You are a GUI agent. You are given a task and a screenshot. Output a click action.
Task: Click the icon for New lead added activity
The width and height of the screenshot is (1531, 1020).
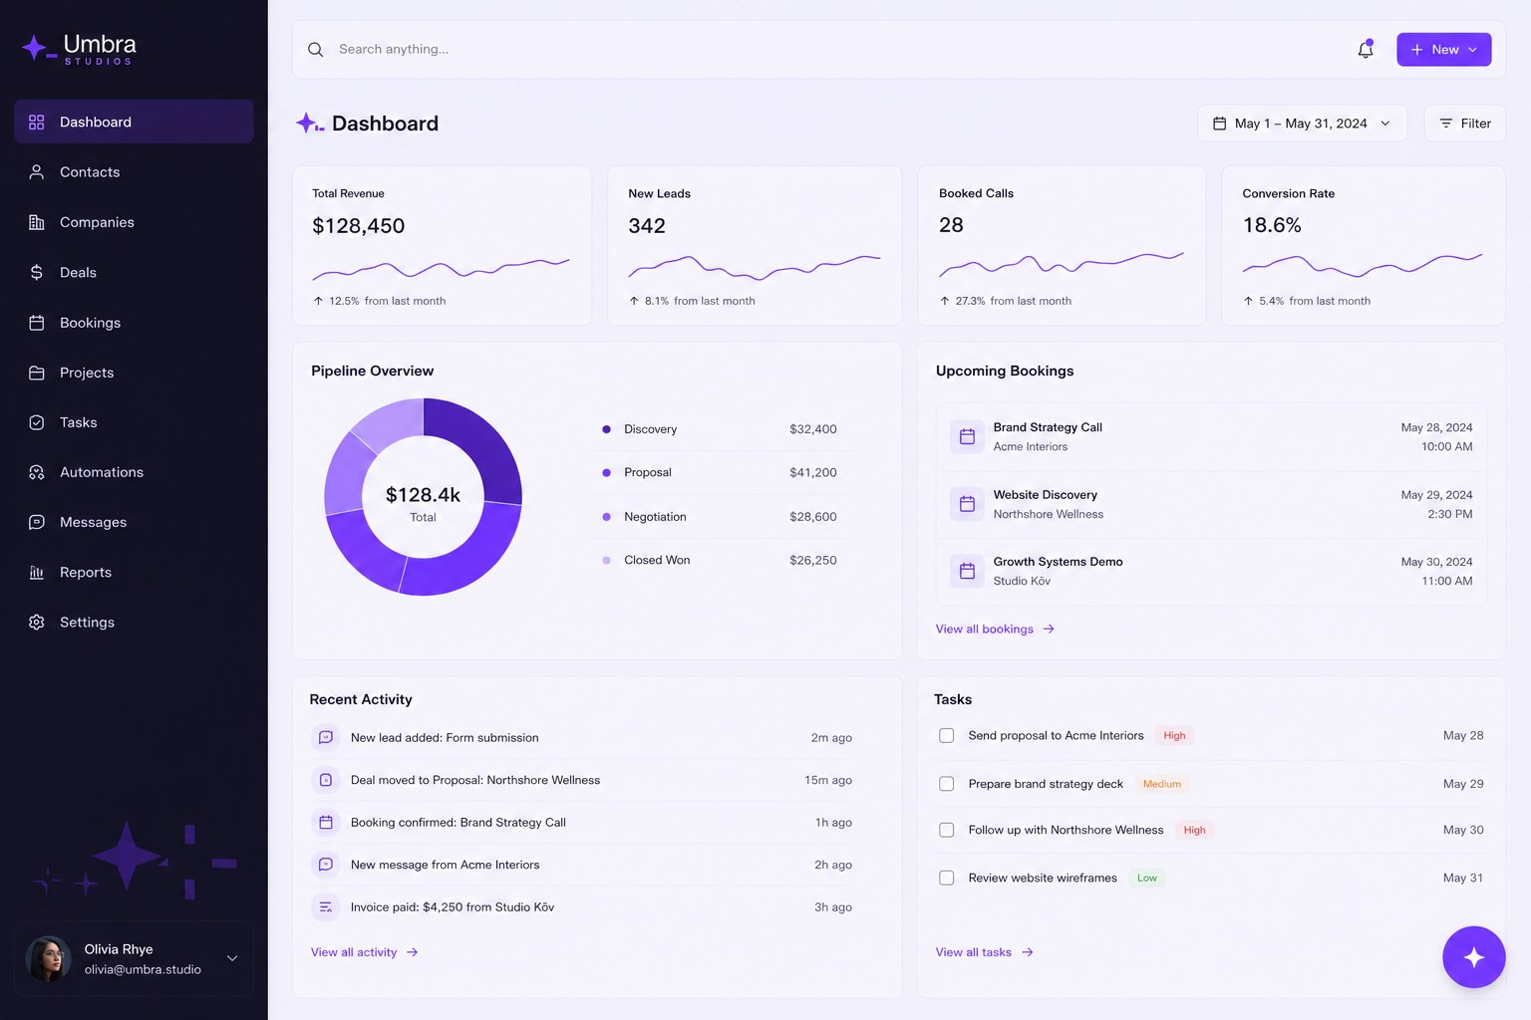pyautogui.click(x=326, y=737)
